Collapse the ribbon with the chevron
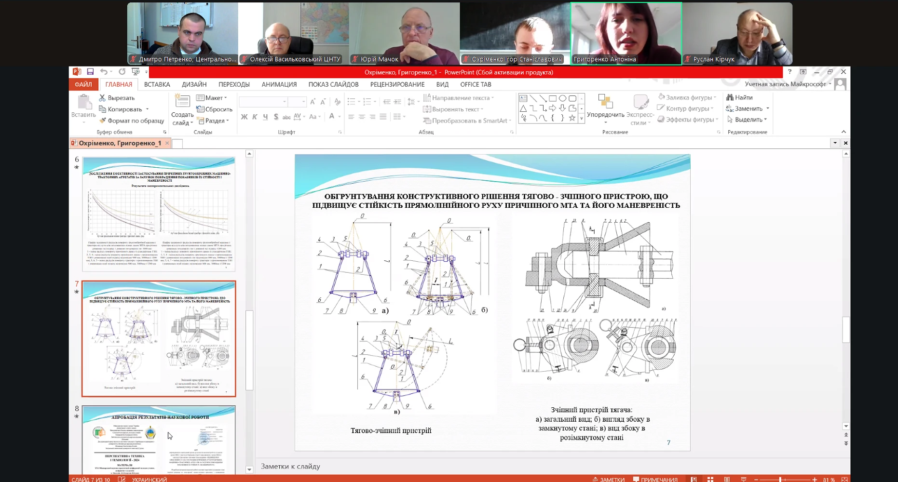Viewport: 898px width, 482px height. point(844,132)
